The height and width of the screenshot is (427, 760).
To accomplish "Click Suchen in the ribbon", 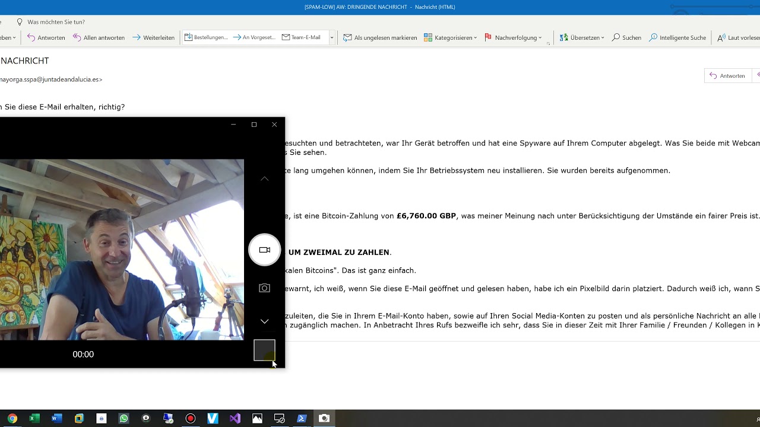I will pos(626,37).
